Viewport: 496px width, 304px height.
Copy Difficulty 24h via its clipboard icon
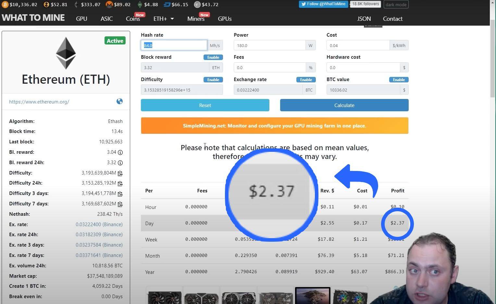coord(120,184)
